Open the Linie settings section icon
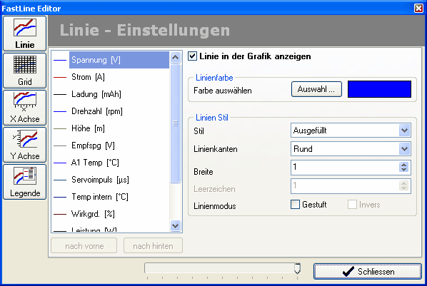 click(x=24, y=34)
